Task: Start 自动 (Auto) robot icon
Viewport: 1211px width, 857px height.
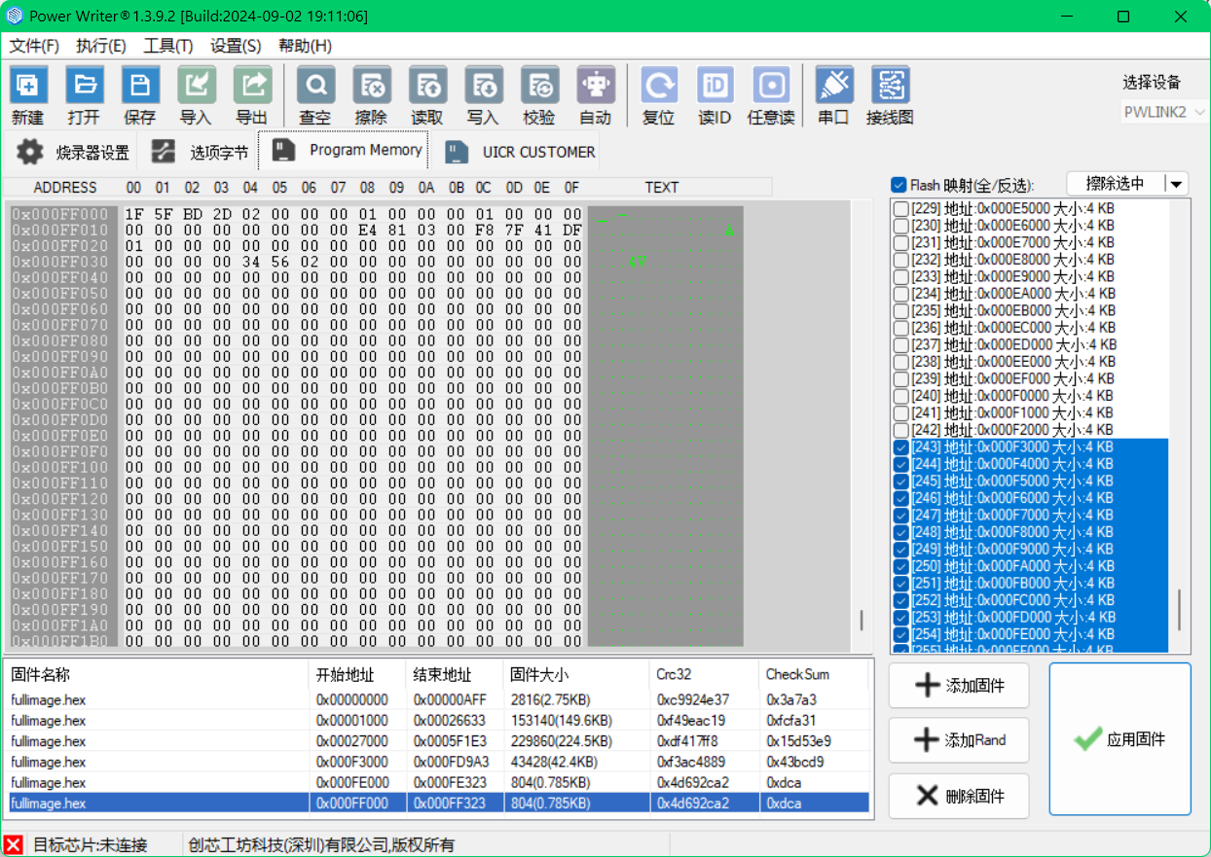Action: click(595, 87)
